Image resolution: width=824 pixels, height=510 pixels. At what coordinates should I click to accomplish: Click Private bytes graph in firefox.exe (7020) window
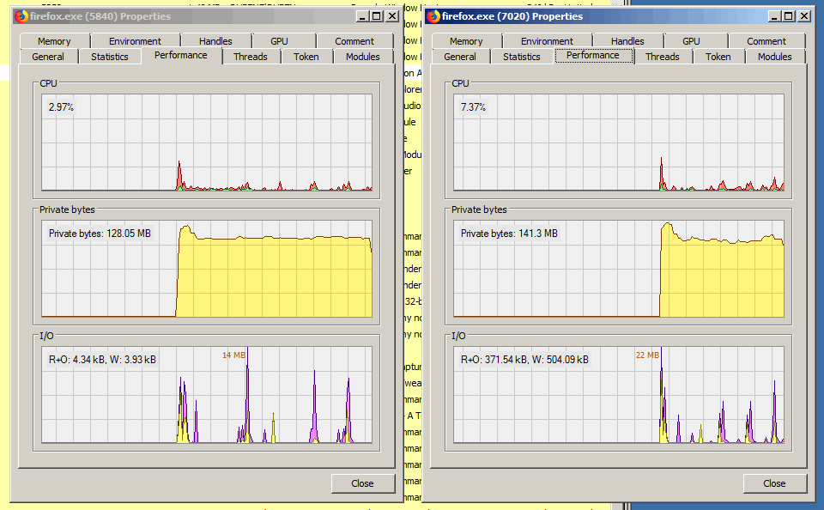coord(619,269)
